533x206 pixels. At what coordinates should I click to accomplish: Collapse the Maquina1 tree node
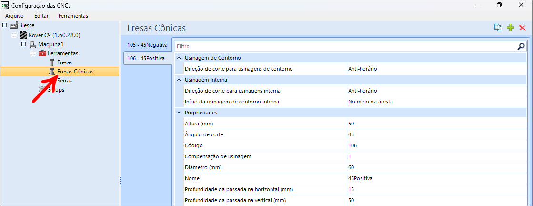23,44
